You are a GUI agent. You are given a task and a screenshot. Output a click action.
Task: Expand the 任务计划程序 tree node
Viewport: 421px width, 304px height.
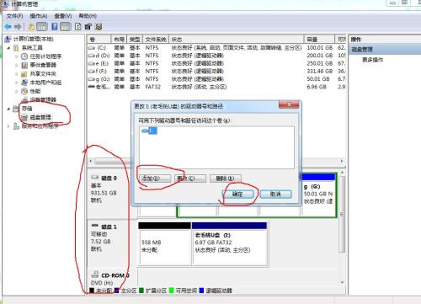[x=17, y=56]
